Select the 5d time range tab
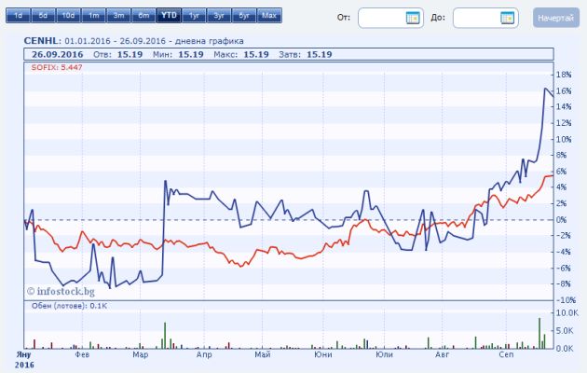This screenshot has width=587, height=373. pos(43,16)
